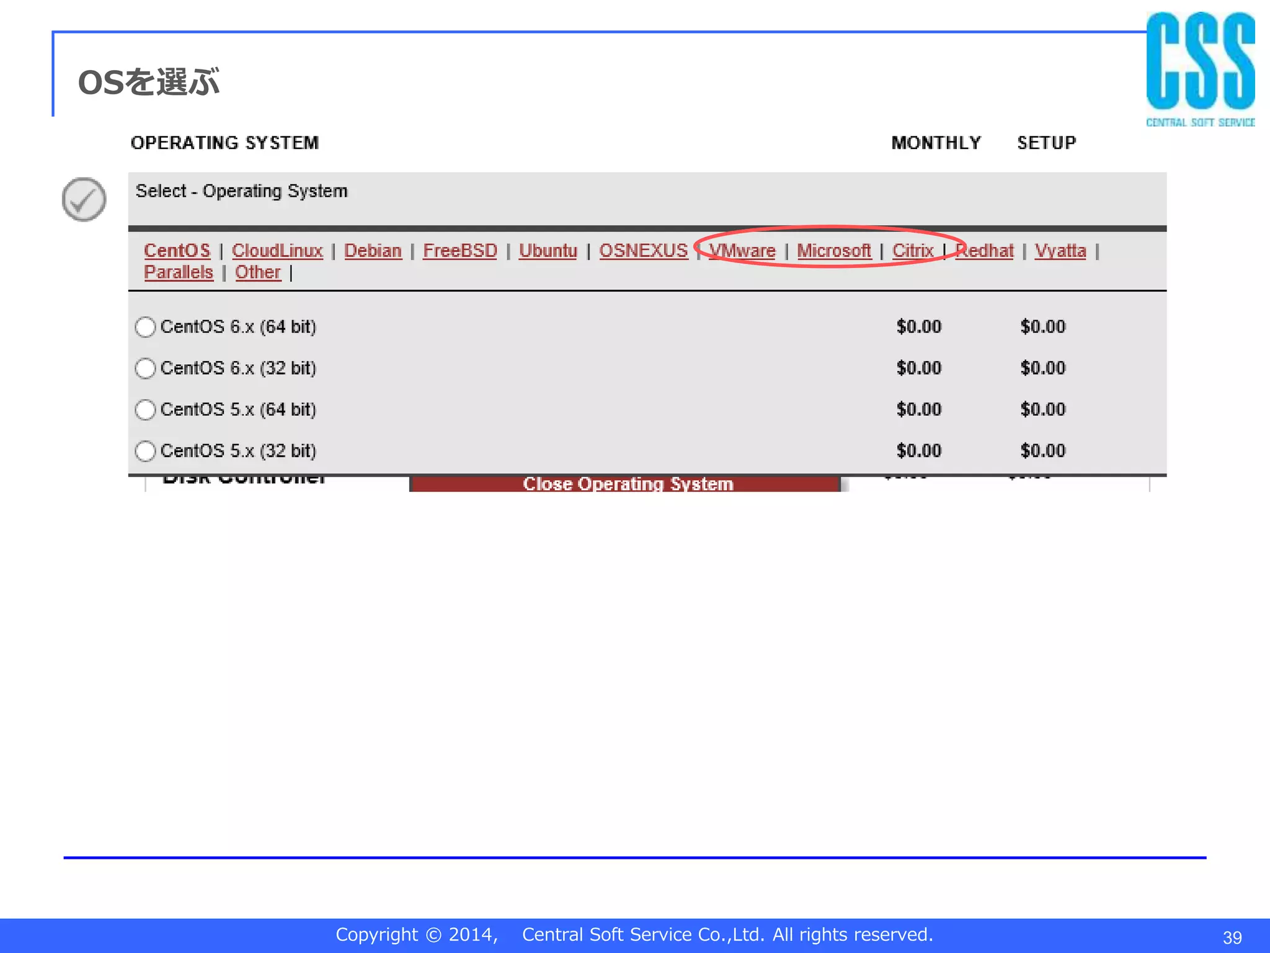The image size is (1270, 953).
Task: Click the Citrix link
Action: coord(913,251)
